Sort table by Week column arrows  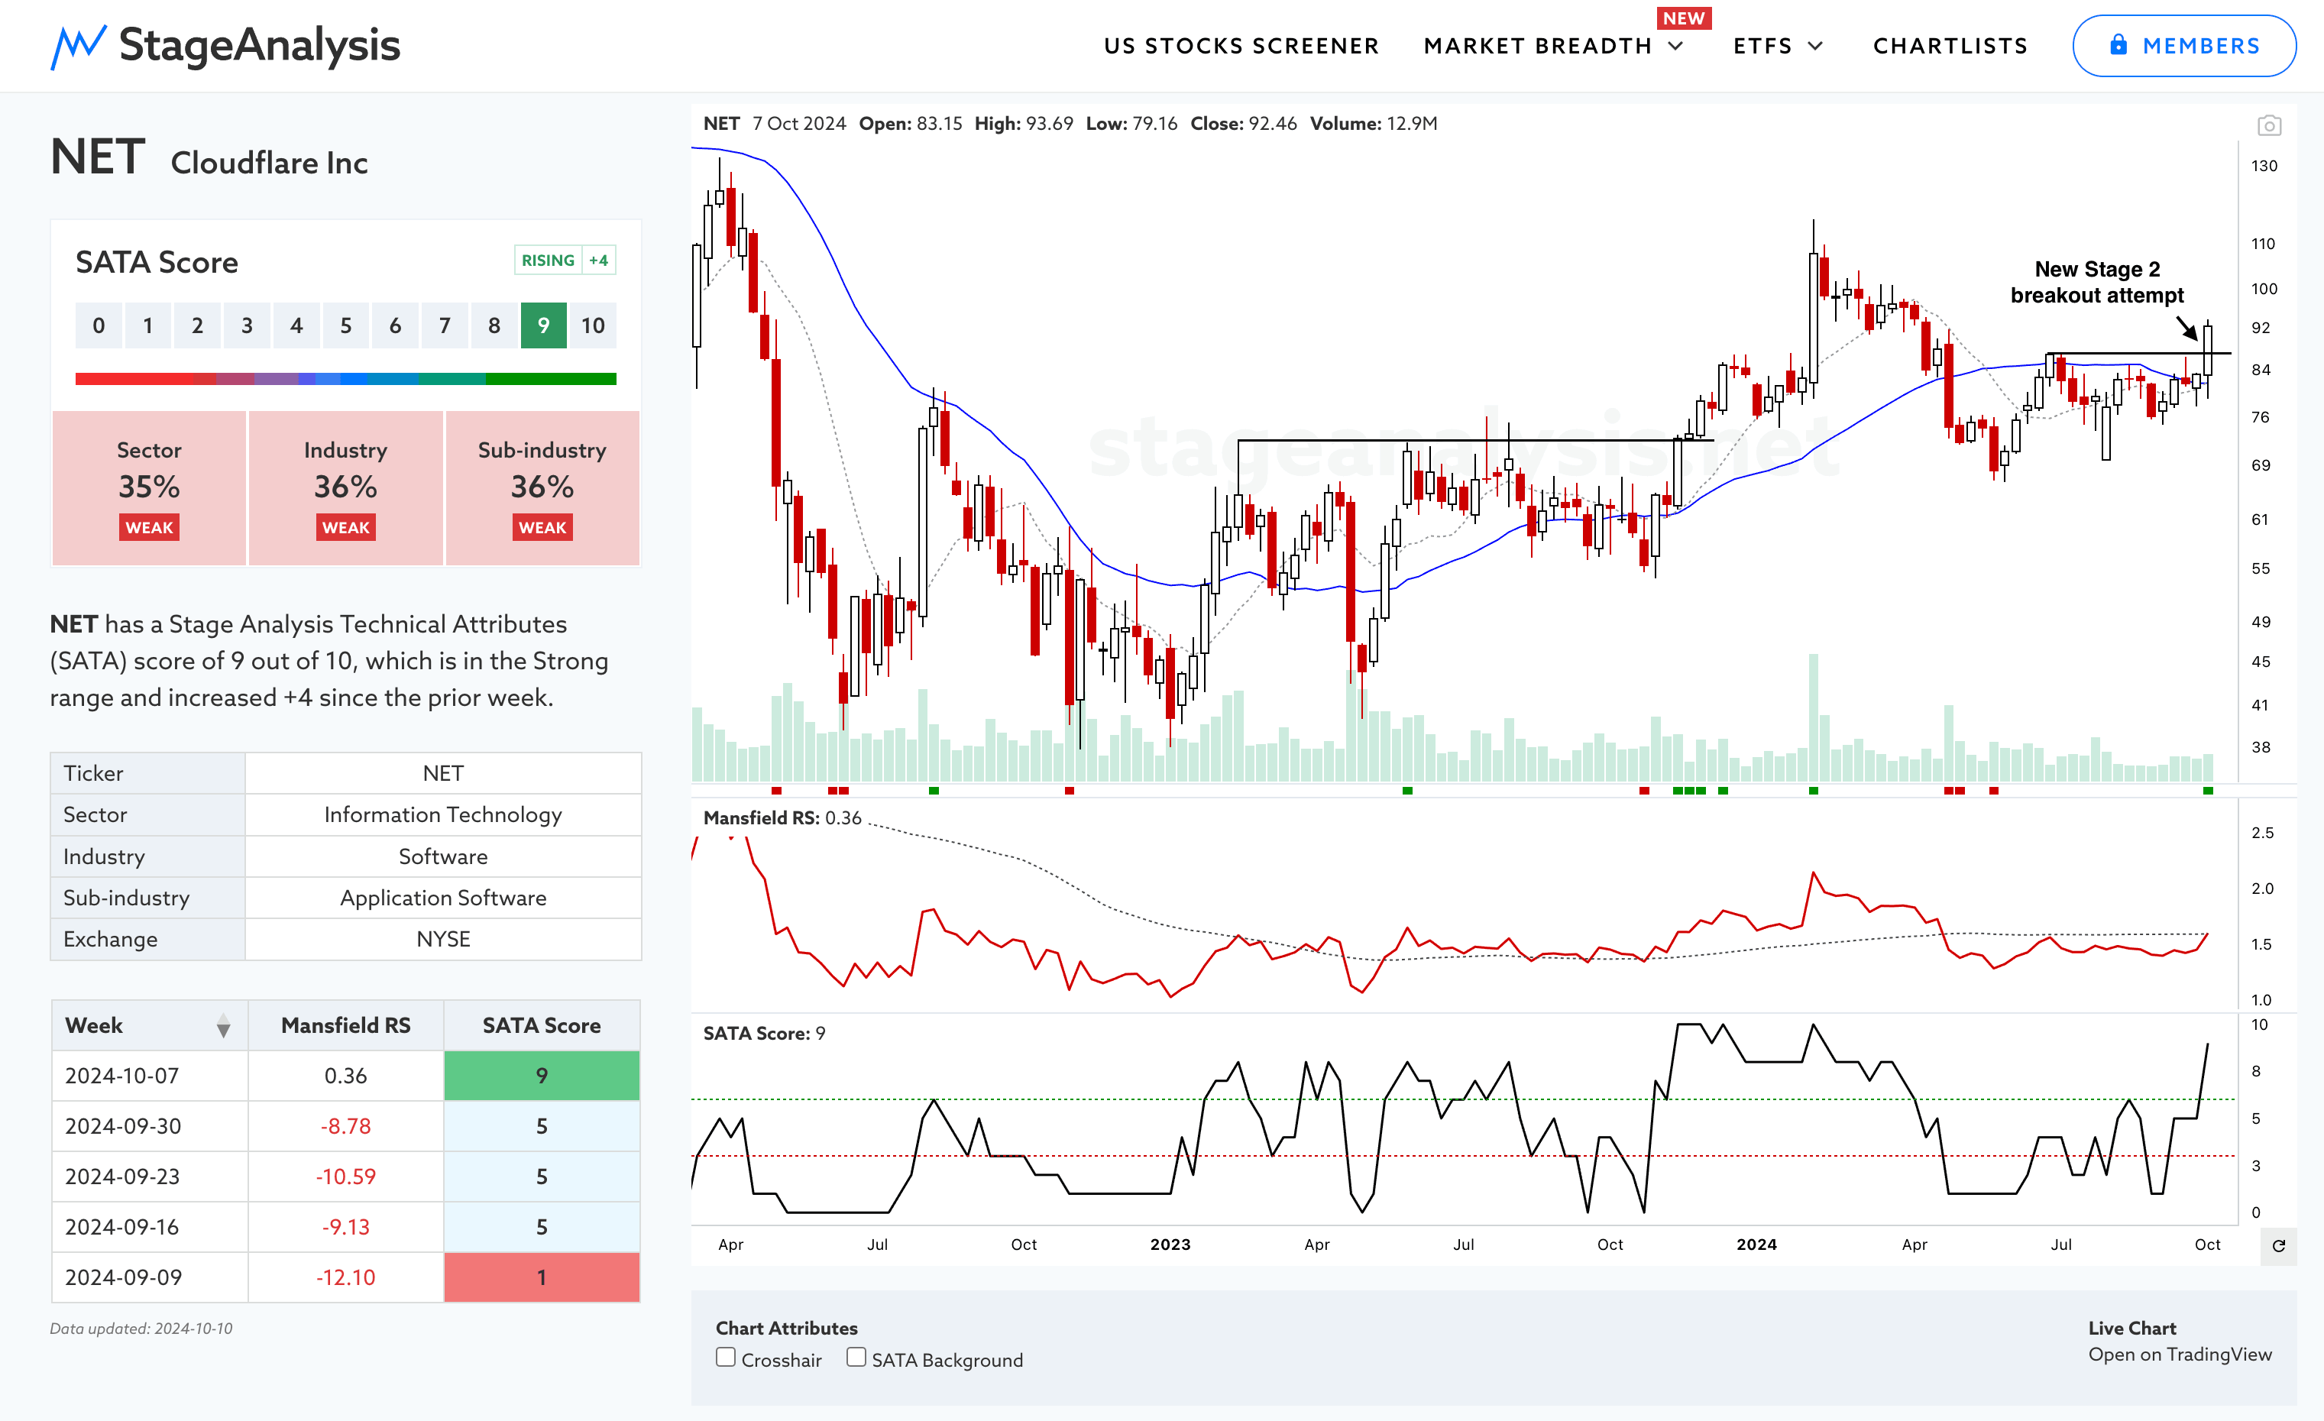[x=222, y=1026]
